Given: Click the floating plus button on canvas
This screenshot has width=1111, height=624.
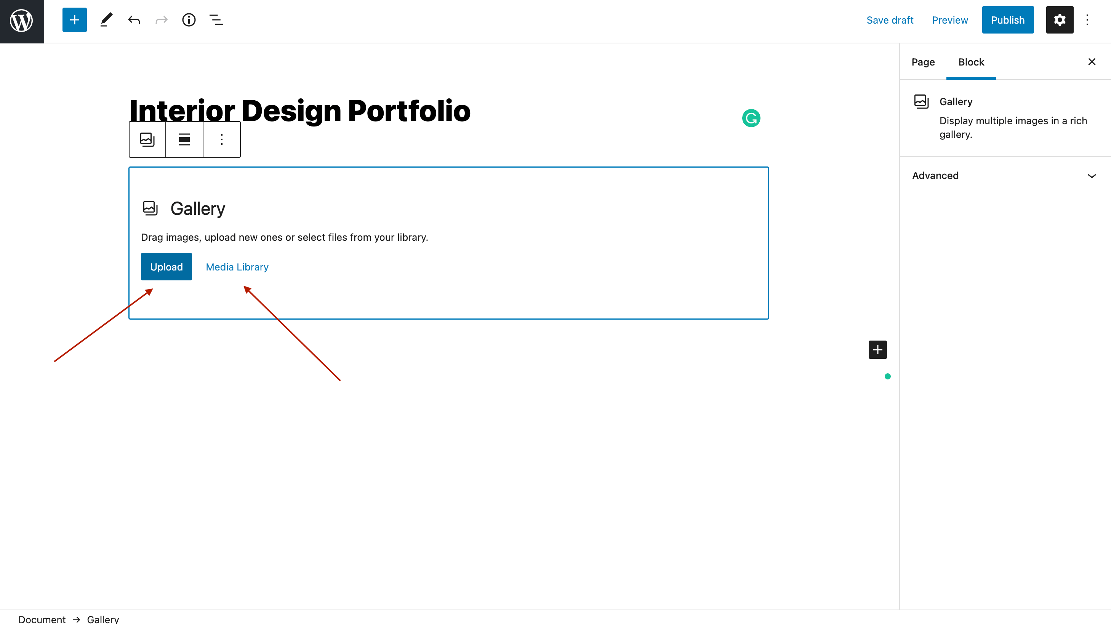Looking at the screenshot, I should point(878,349).
